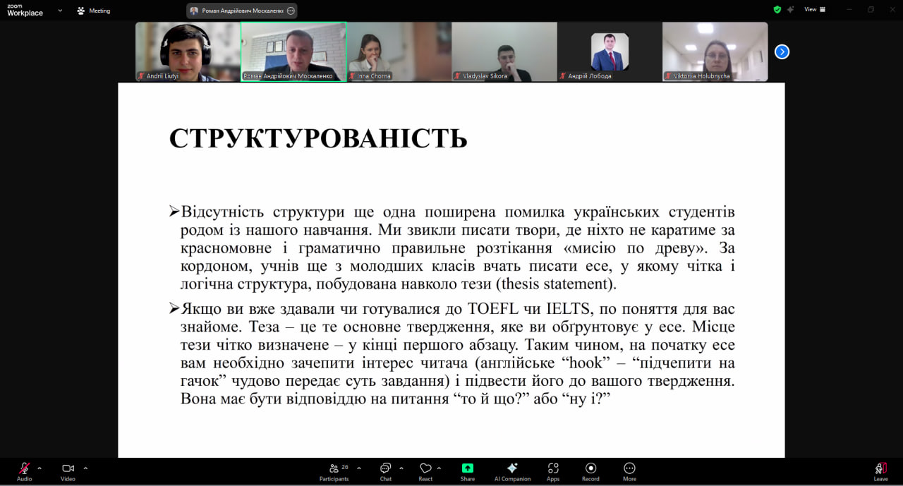Click the muted mic icon beside Андрій Лобода
903x486 pixels.
(563, 75)
